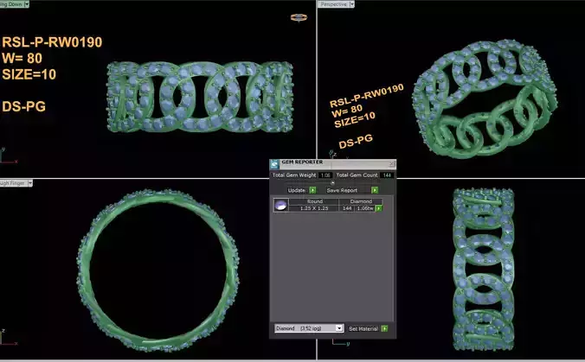585x362 pixels.
Task: Click the green Set Material arrow icon
Action: (x=384, y=328)
